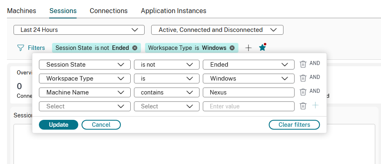Remove the Session State filter chip

tap(134, 48)
